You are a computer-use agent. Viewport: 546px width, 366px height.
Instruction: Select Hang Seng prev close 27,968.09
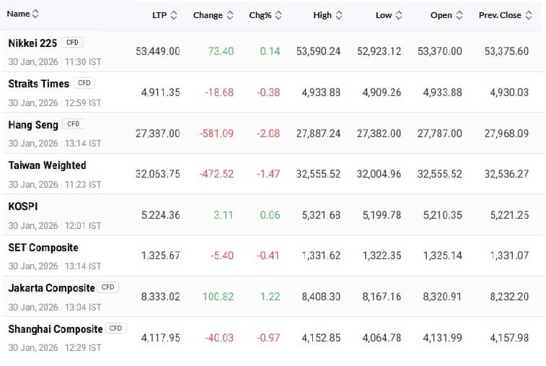506,134
